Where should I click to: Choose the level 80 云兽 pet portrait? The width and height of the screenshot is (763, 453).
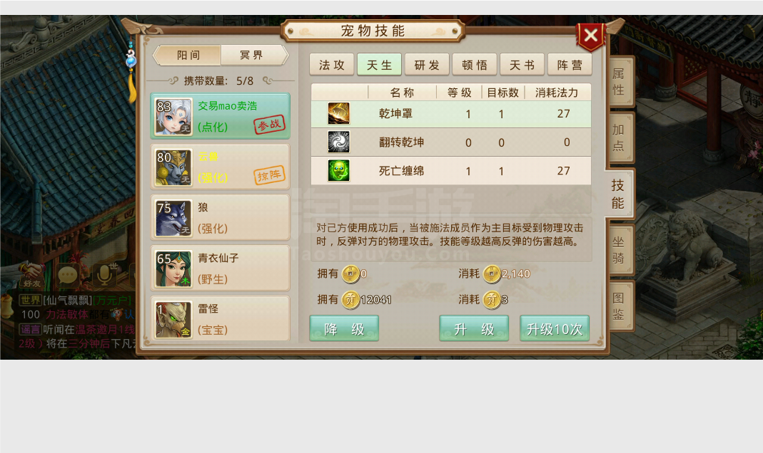point(173,167)
